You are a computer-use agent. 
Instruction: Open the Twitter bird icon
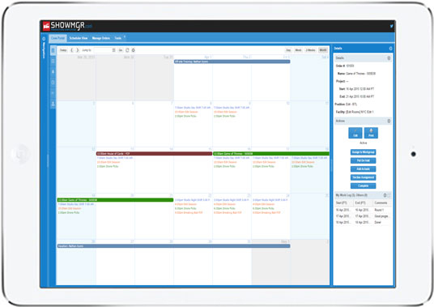(391, 26)
